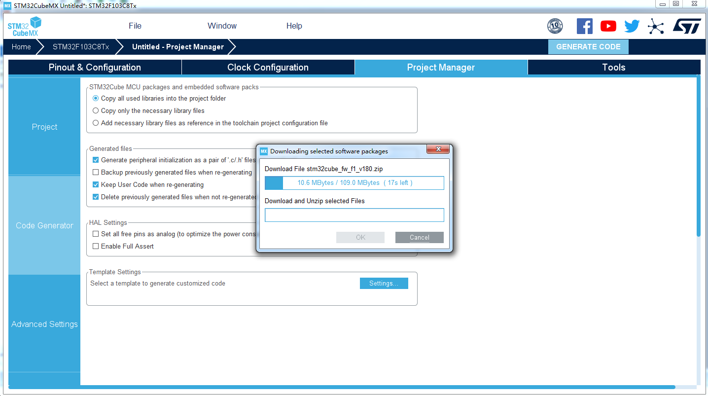The height and width of the screenshot is (396, 708).
Task: Switch to Project Manager tab
Action: click(x=441, y=67)
